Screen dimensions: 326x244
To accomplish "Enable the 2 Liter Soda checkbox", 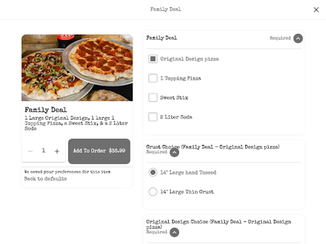I will tap(153, 117).
